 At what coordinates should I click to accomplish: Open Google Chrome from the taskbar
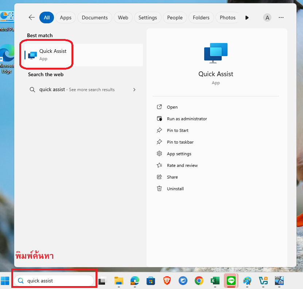(199, 281)
